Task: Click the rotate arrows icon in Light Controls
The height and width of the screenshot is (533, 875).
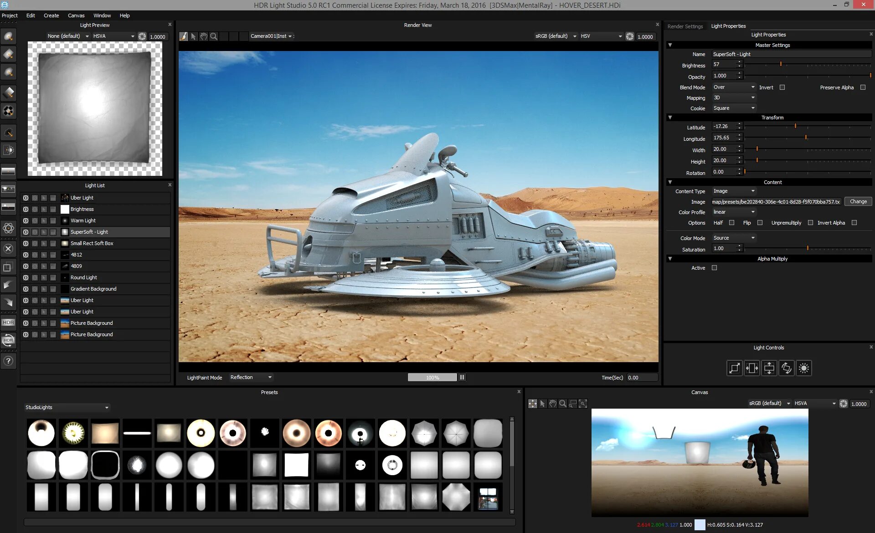Action: pyautogui.click(x=787, y=368)
